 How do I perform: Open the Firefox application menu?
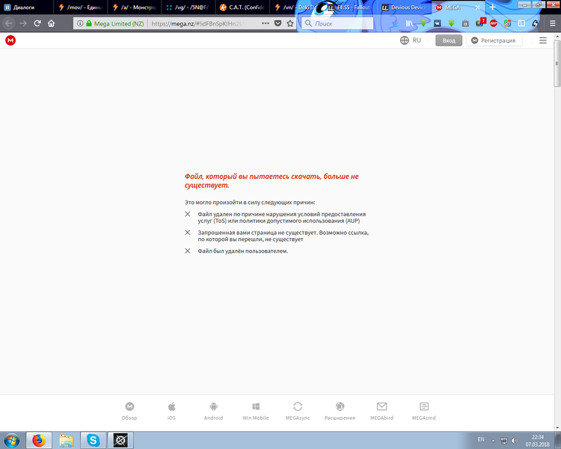[x=553, y=23]
